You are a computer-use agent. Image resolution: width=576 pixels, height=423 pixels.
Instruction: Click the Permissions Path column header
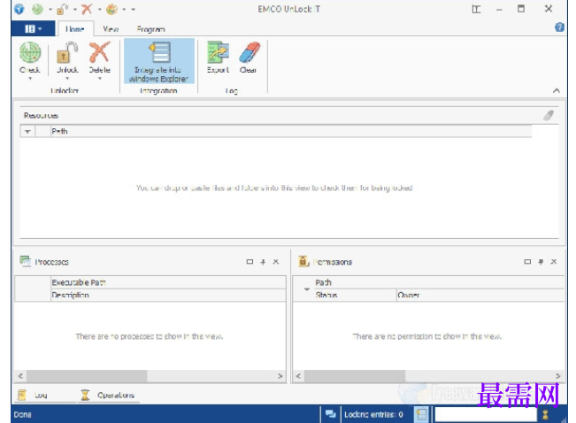439,282
